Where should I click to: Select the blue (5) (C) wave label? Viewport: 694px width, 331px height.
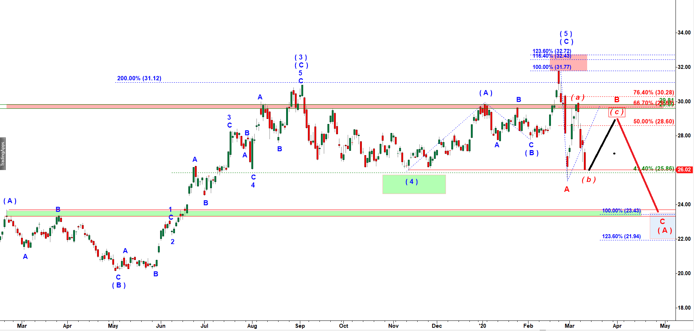566,38
